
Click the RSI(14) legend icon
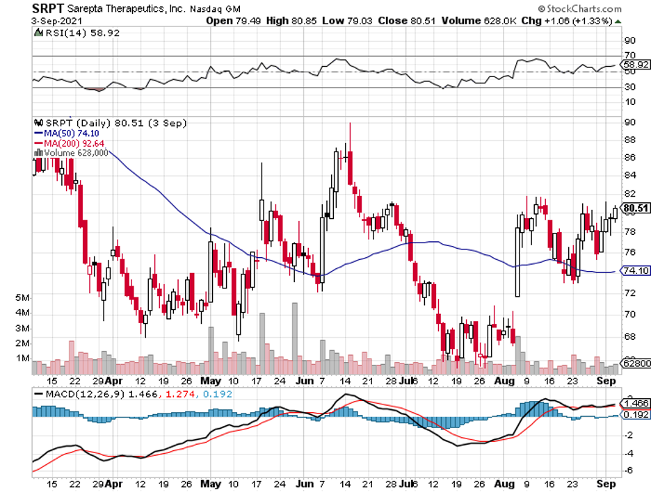point(39,33)
